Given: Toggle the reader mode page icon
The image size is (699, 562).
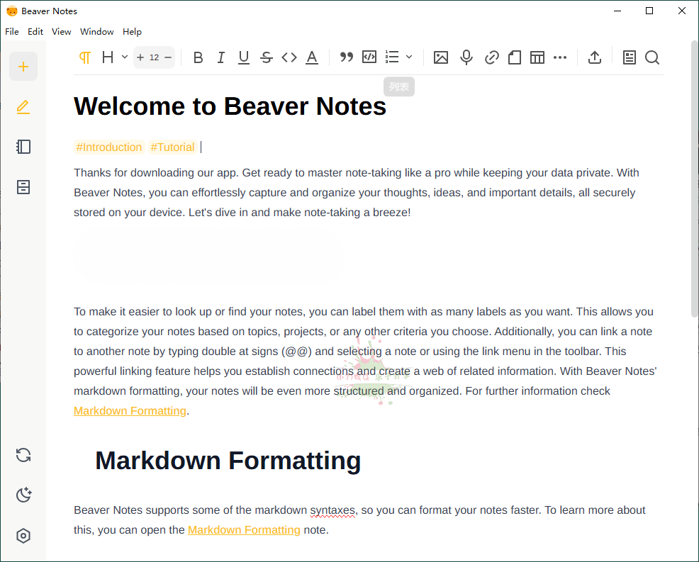Looking at the screenshot, I should pyautogui.click(x=630, y=57).
